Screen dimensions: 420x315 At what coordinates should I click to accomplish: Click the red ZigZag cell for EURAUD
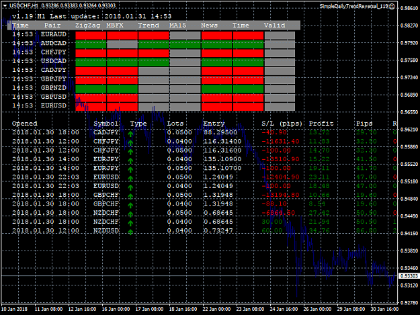pos(91,36)
